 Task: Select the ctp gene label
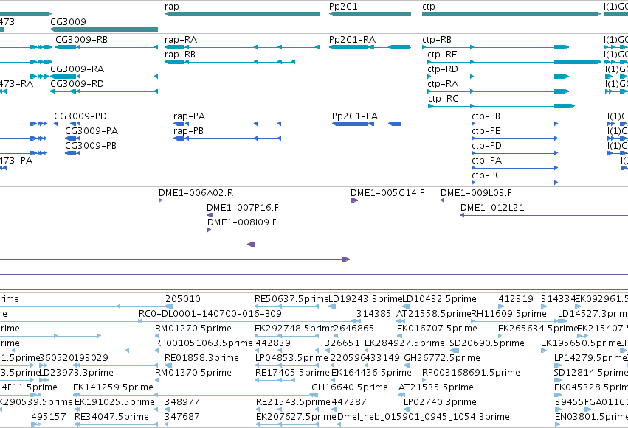coord(429,7)
